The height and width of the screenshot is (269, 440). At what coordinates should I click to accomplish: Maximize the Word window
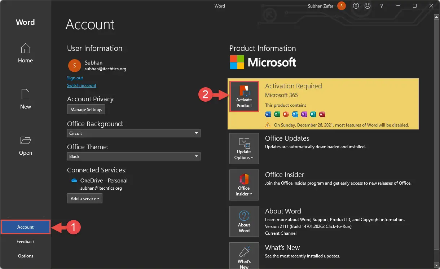click(415, 6)
